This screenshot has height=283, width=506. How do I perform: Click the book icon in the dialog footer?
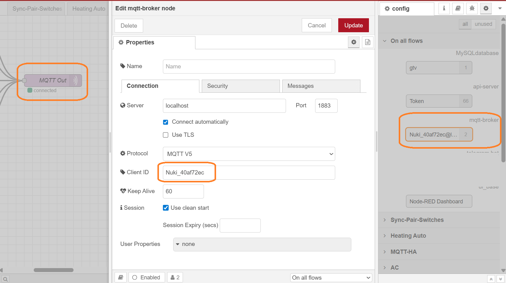pos(121,277)
